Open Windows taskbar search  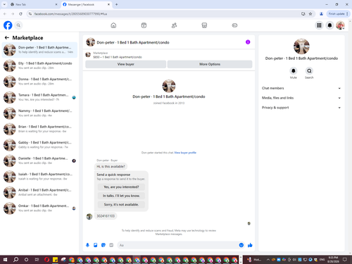click(x=15, y=260)
